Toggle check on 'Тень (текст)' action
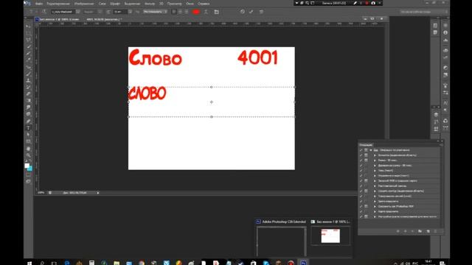This screenshot has height=265, width=472. [x=361, y=170]
